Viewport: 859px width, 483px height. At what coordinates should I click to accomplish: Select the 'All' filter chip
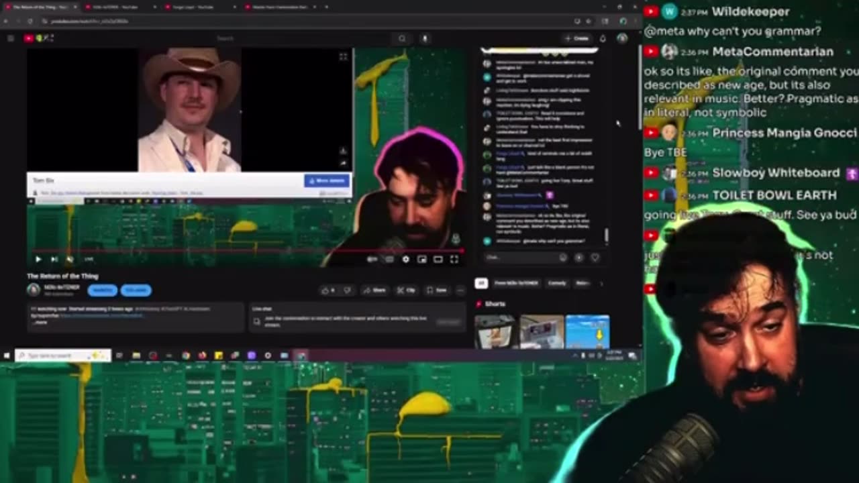coord(481,283)
